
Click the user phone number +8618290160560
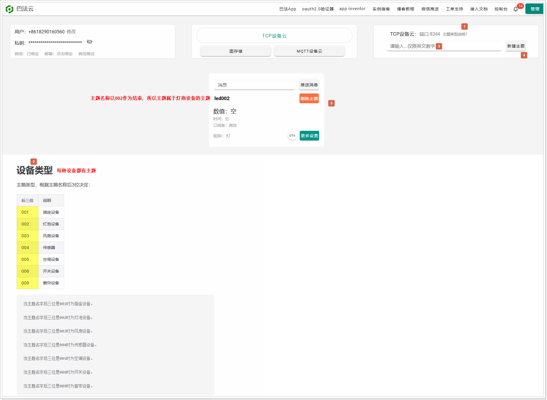pyautogui.click(x=47, y=32)
